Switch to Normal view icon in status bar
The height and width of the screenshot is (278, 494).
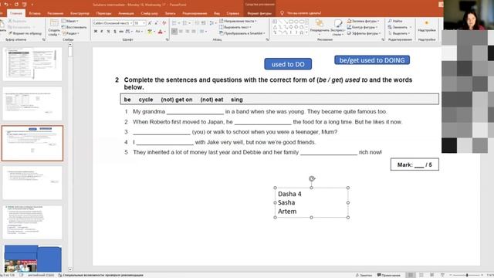tap(410, 275)
